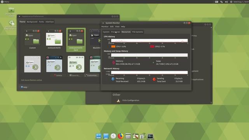Click the Fcitx Configuration label
249x140 pixels.
pyautogui.click(x=131, y=100)
